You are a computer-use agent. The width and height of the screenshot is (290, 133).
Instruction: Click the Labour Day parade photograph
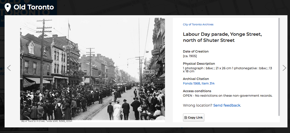pyautogui.click(x=93, y=69)
